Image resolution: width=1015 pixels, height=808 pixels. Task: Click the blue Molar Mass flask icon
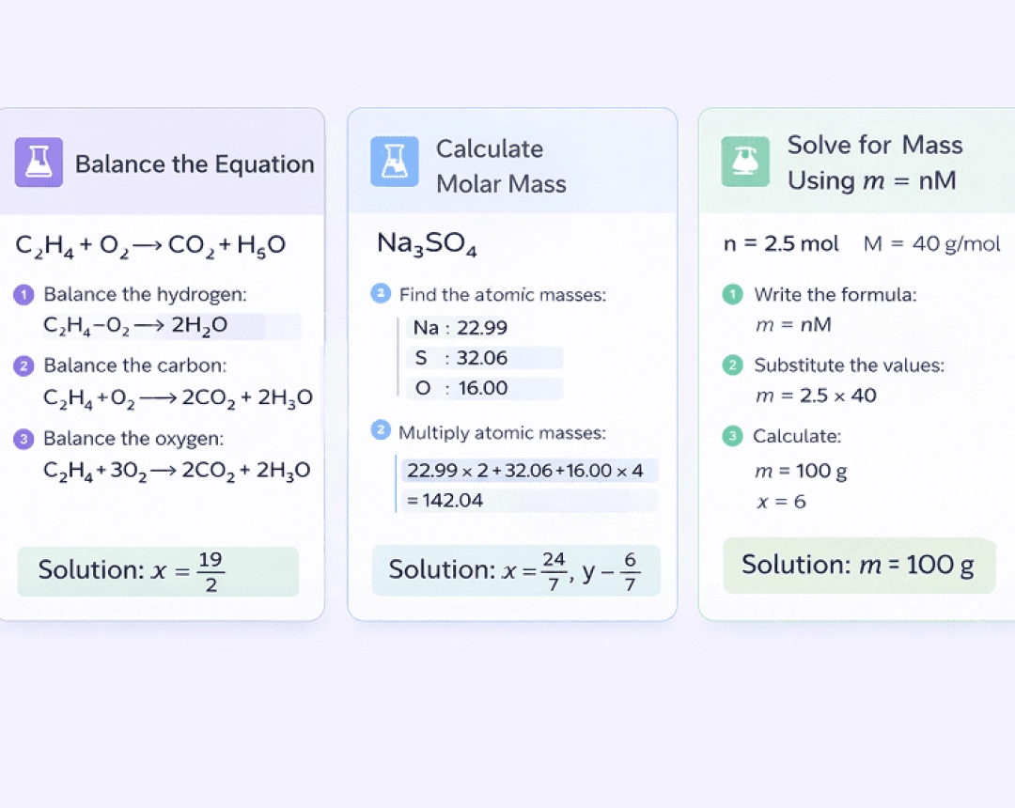[x=394, y=162]
